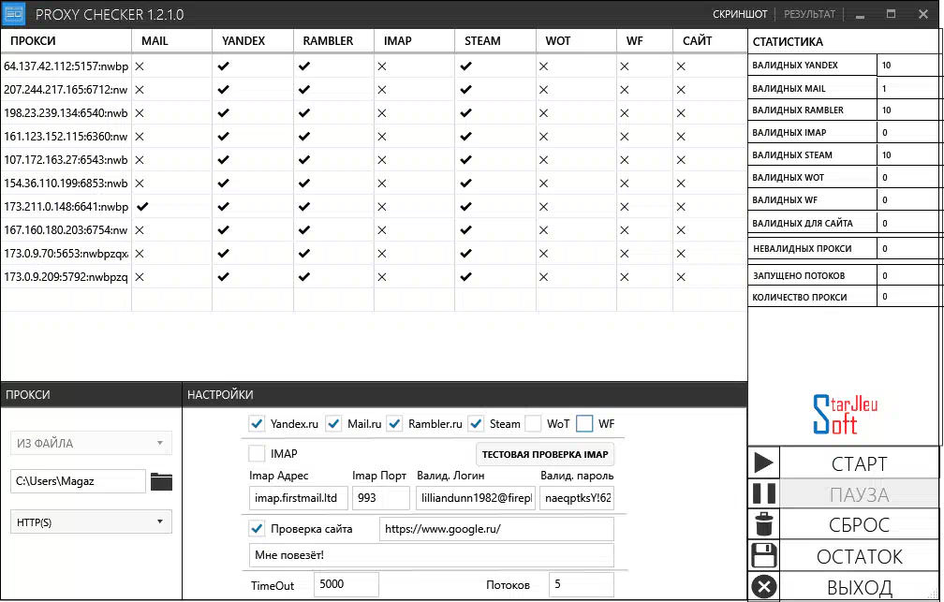The height and width of the screenshot is (602, 944).
Task: Click the СБРОС reset button
Action: (x=859, y=525)
